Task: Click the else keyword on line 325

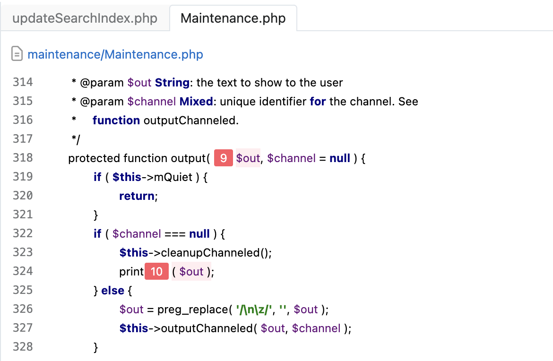Action: point(113,290)
